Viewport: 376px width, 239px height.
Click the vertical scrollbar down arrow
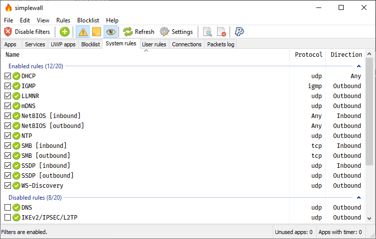pos(369,218)
